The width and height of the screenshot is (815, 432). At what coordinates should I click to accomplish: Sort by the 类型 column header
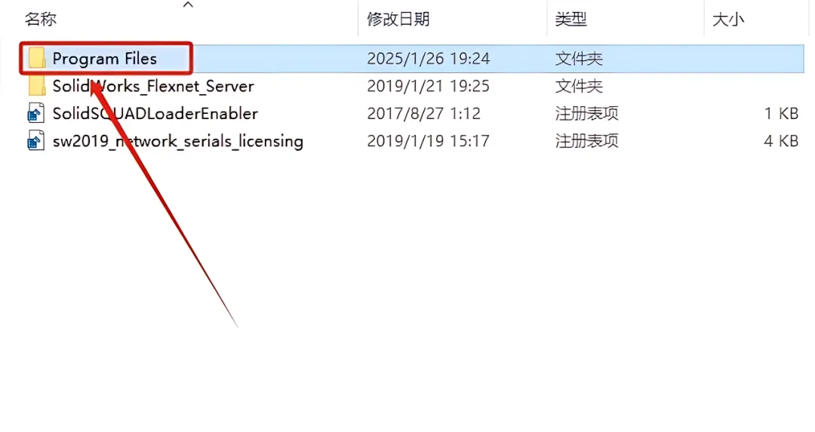pyautogui.click(x=570, y=19)
